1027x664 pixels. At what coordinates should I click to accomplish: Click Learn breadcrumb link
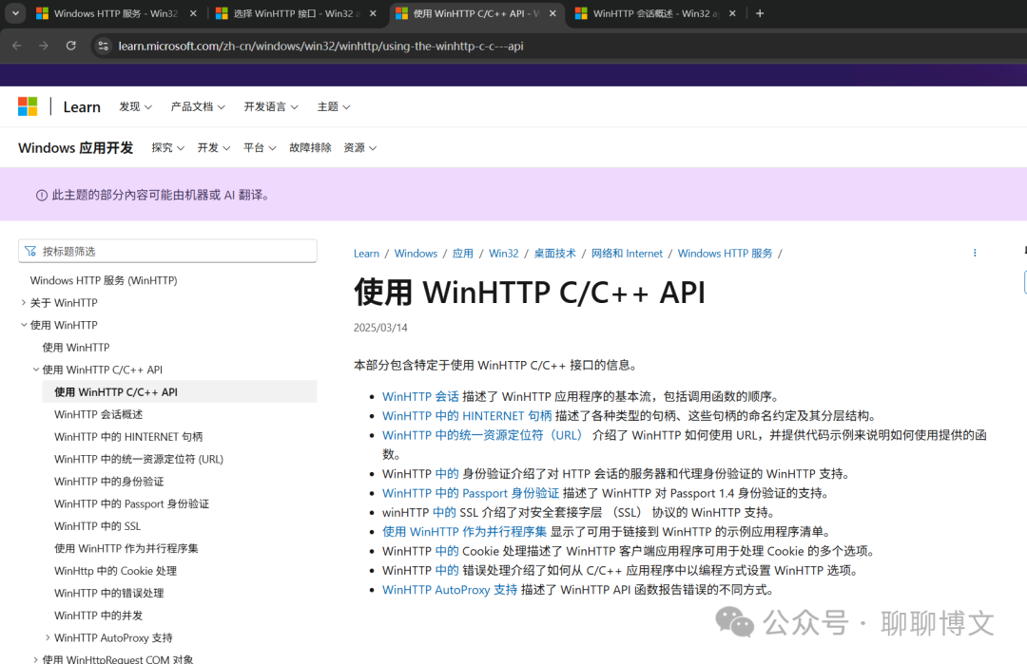pos(366,254)
